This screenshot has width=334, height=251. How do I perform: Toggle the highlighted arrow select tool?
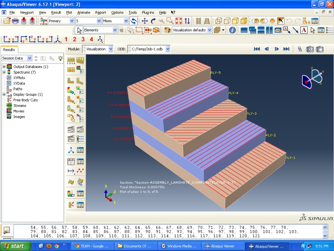pyautogui.click(x=281, y=21)
